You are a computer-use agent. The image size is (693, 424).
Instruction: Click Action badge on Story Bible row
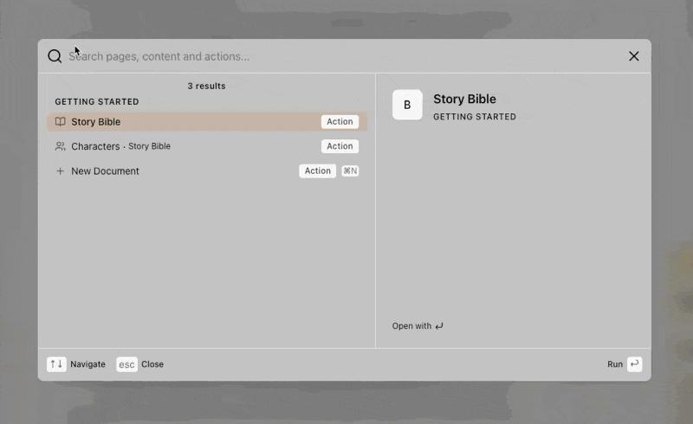340,121
